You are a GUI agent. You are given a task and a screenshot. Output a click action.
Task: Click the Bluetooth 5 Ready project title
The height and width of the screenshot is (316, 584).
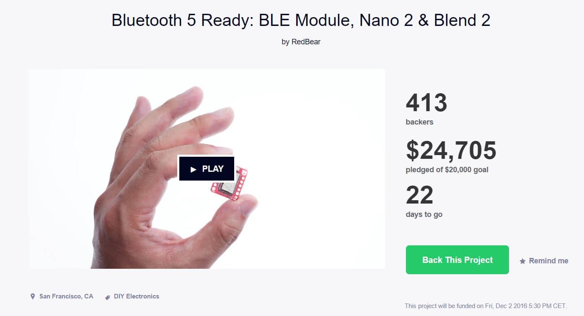(x=301, y=20)
